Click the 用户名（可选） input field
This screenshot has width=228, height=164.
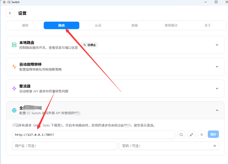(65, 146)
